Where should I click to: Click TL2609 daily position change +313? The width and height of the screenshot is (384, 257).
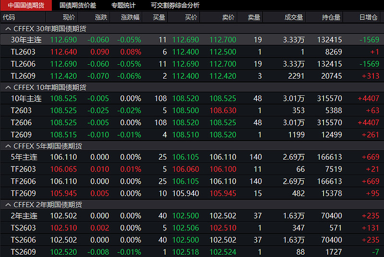point(370,76)
